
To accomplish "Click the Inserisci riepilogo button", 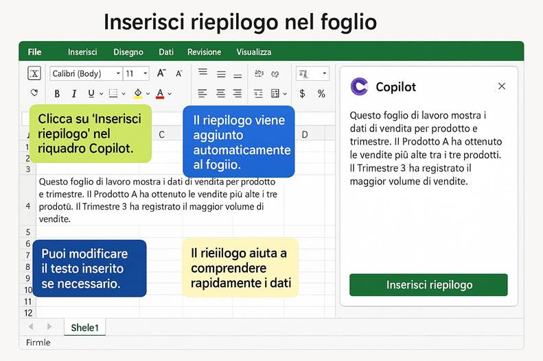I will (x=429, y=285).
